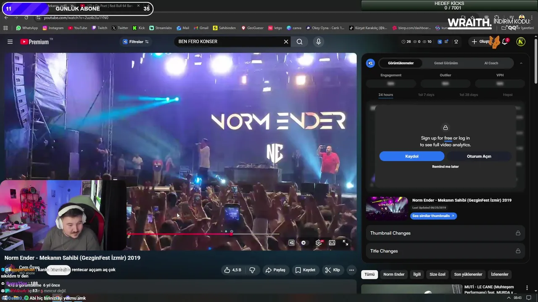
Task: Seek using the red video progress bar
Action: pos(203,234)
